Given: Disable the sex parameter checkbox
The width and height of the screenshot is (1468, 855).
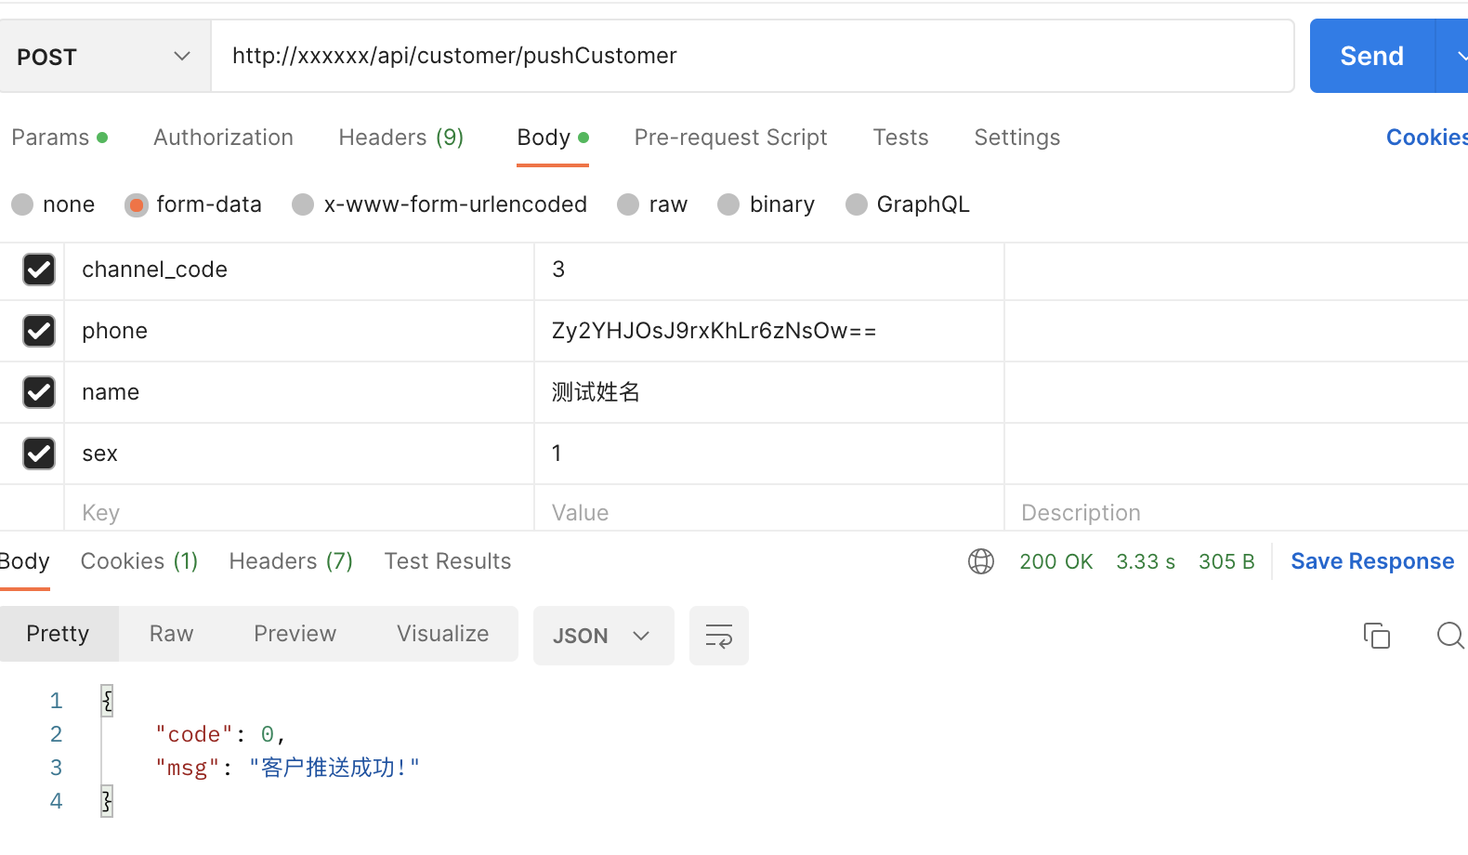Looking at the screenshot, I should click(x=39, y=454).
